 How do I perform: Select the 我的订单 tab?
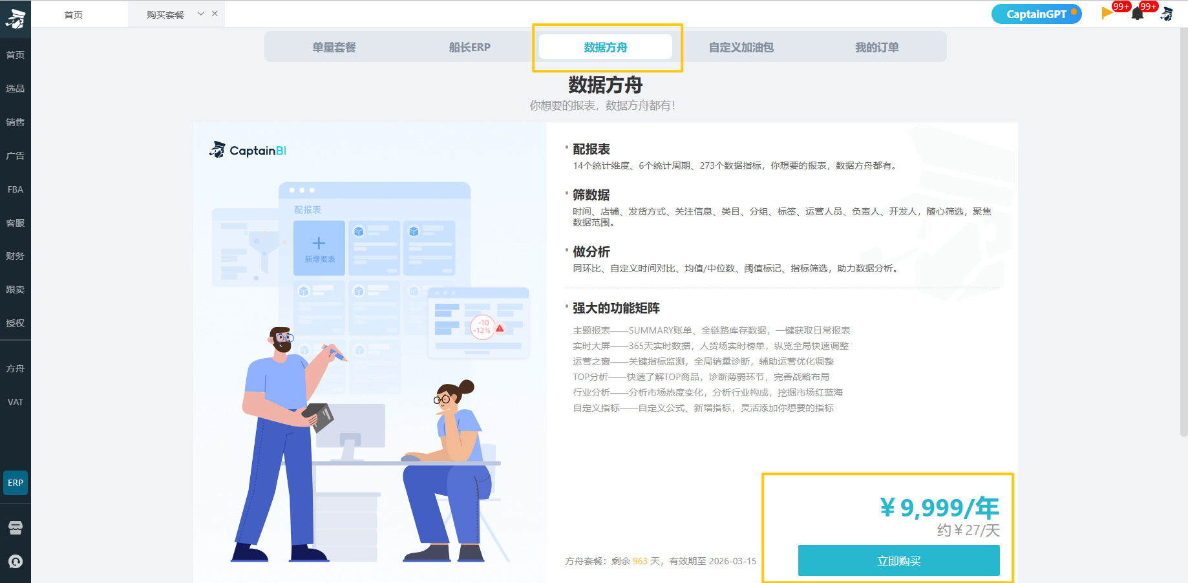coord(877,47)
